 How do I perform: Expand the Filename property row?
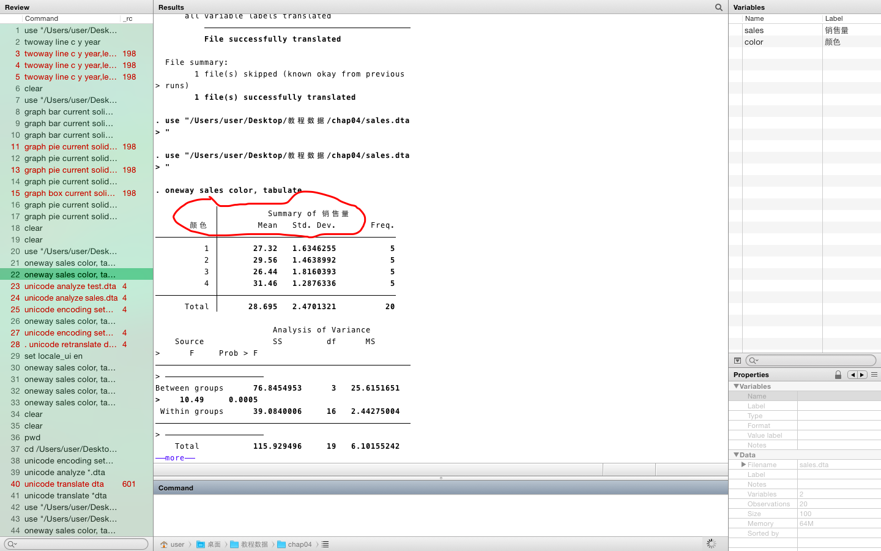point(743,465)
